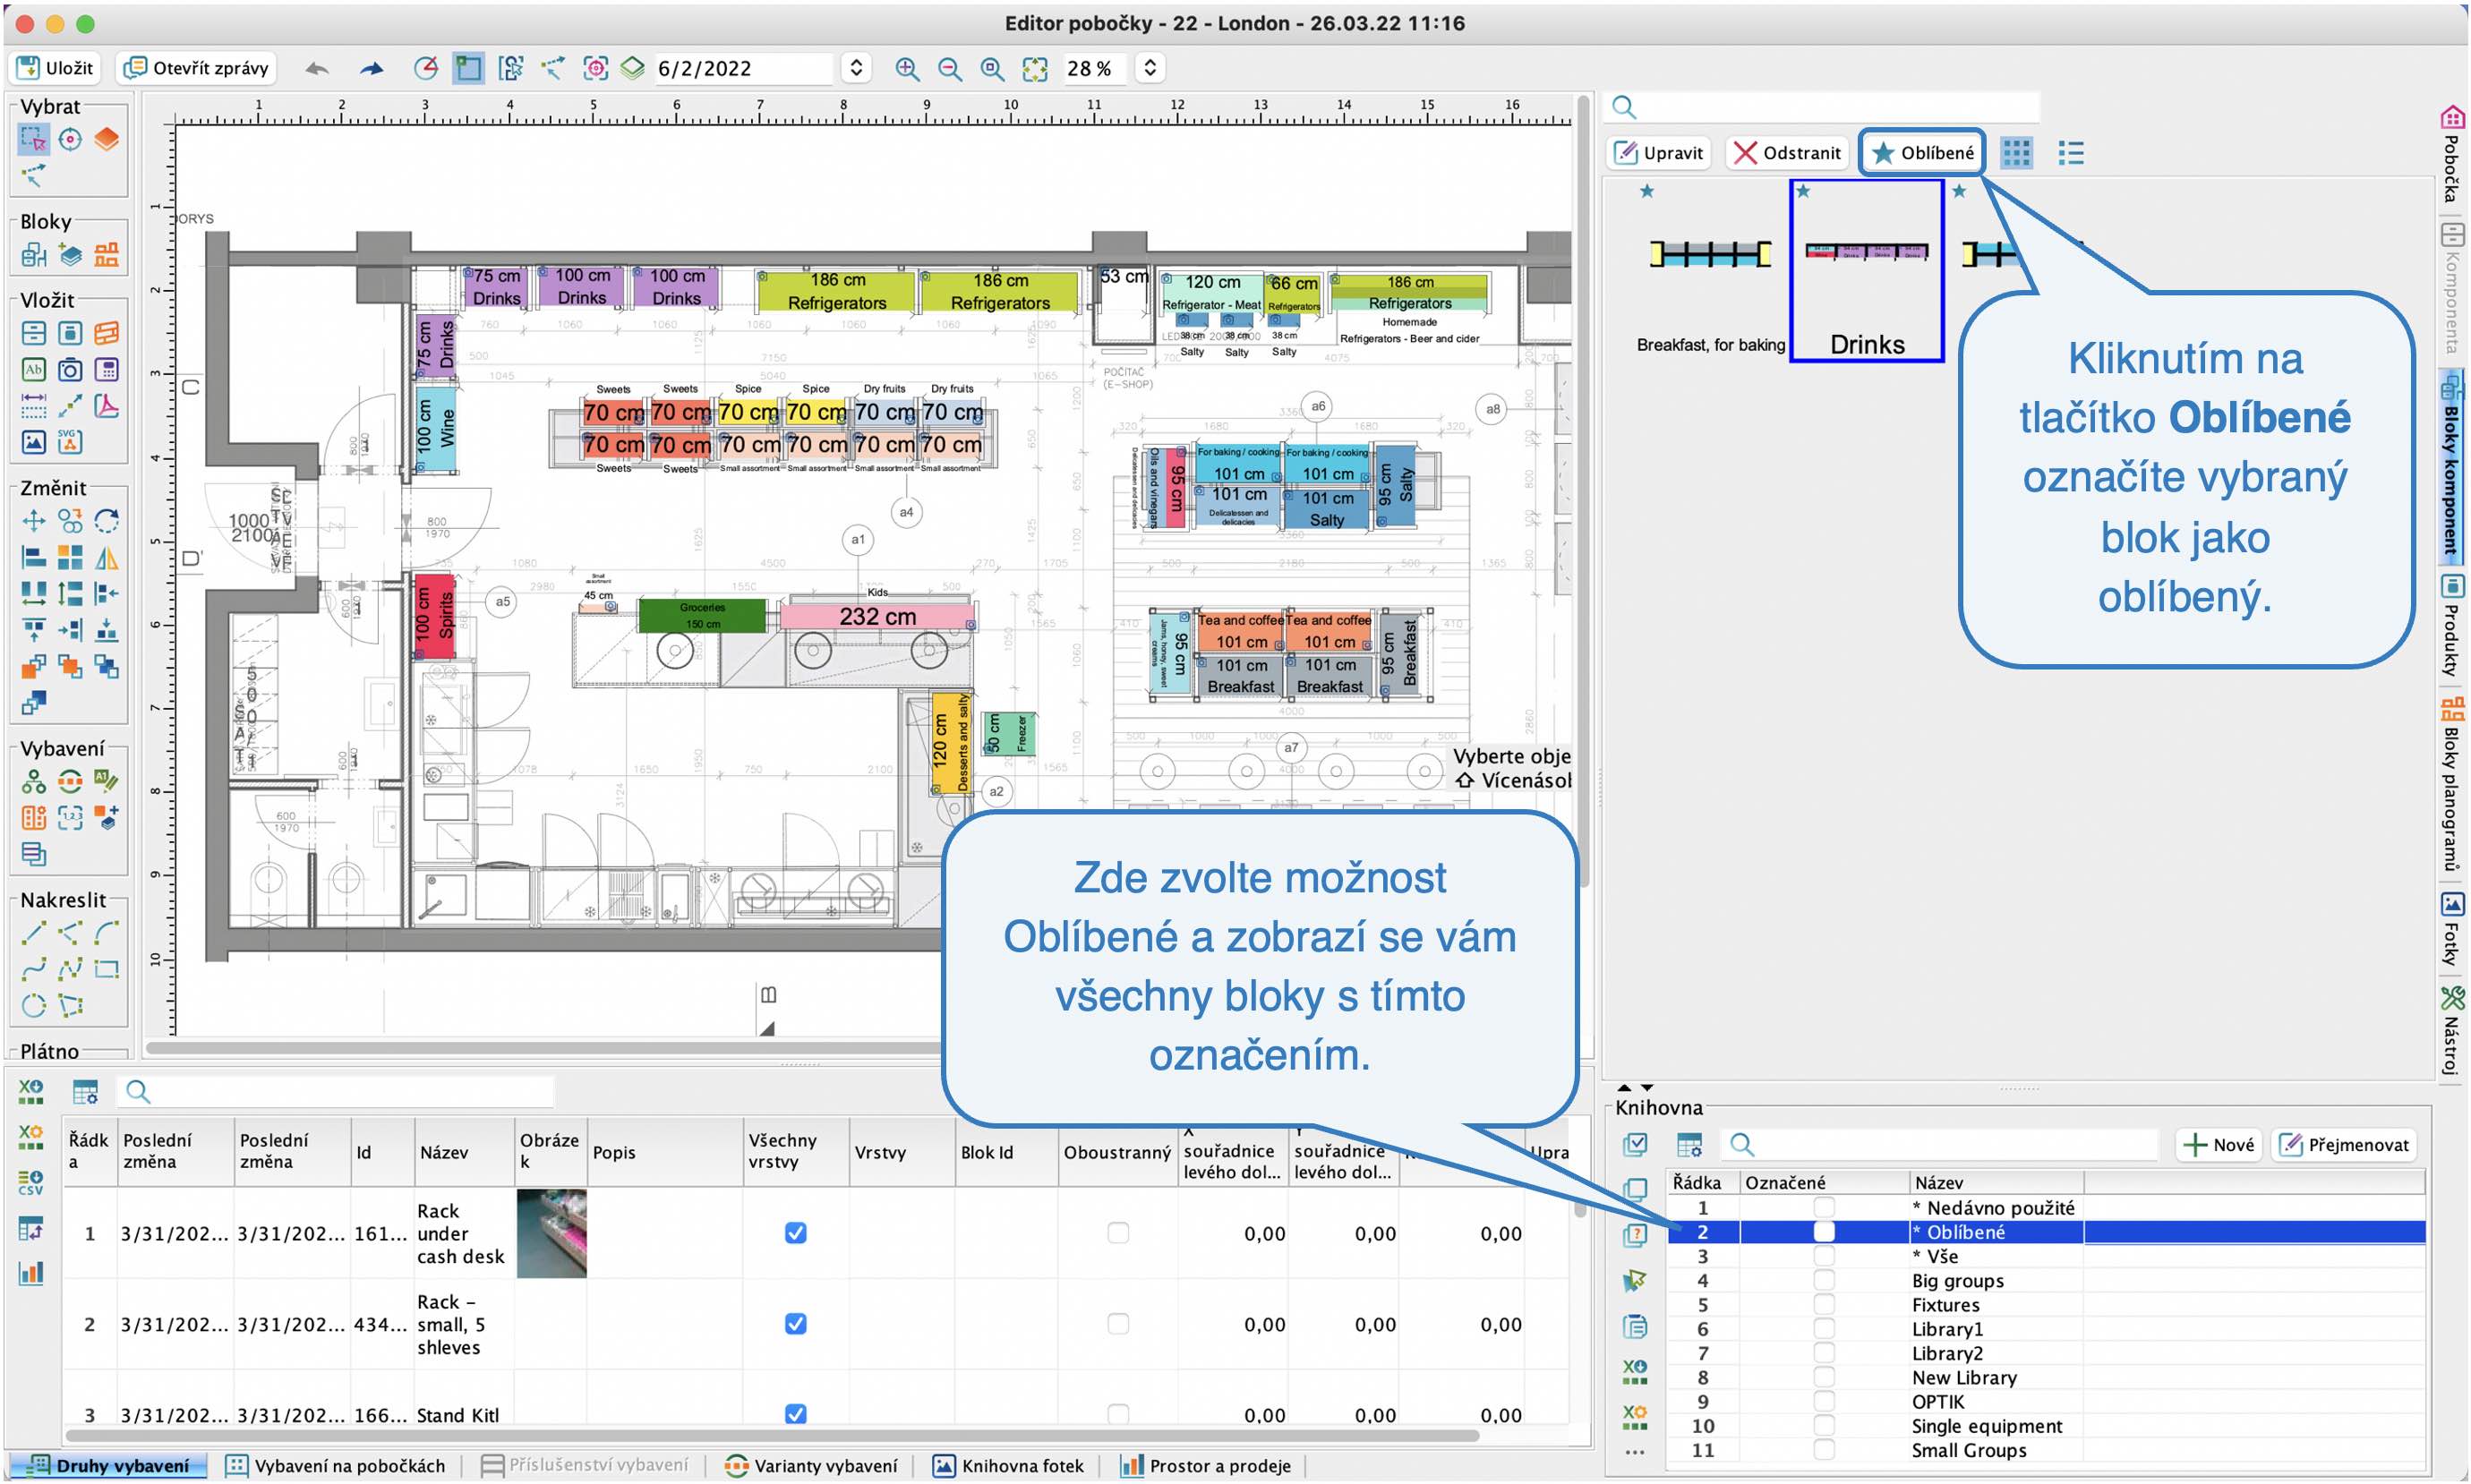Click the equipment table search field
Viewport: 2471px width, 1484px height.
pyautogui.click(x=335, y=1092)
